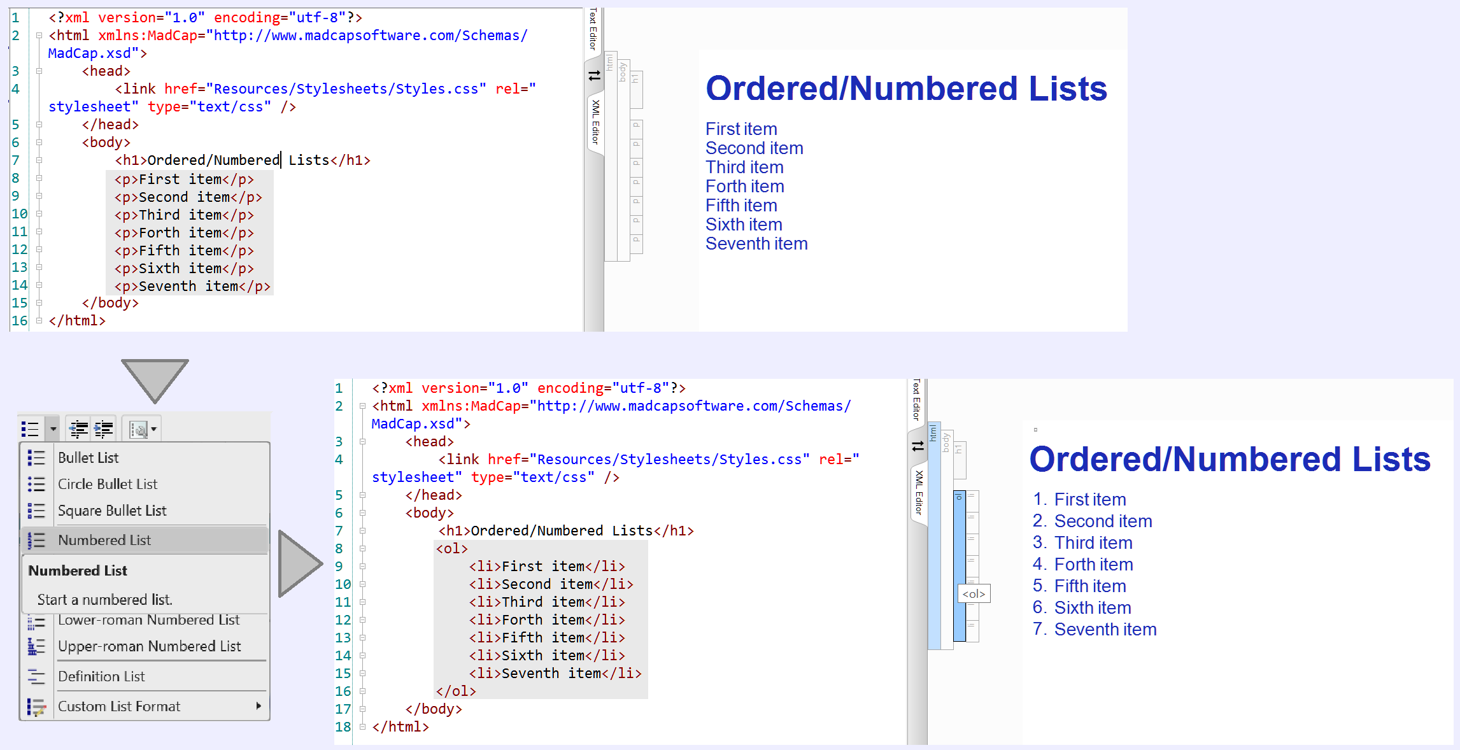This screenshot has width=1460, height=750.
Task: Choose Circle Bullet List option
Action: point(108,485)
